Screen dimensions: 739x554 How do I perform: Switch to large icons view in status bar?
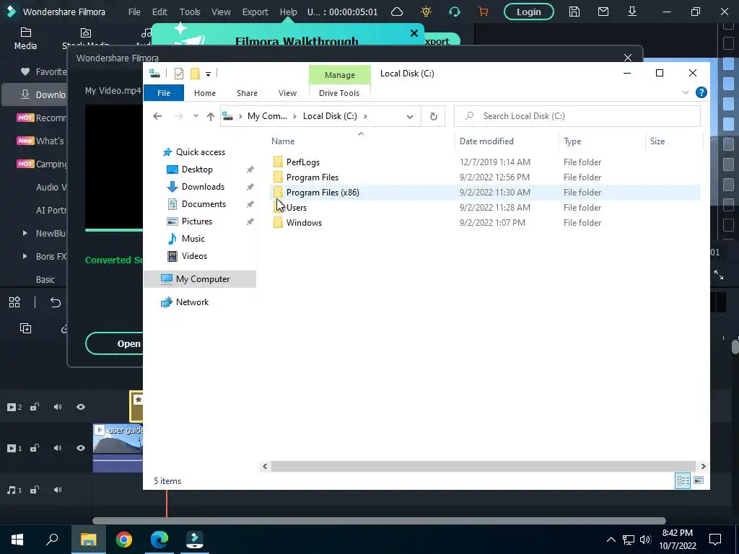tap(699, 480)
